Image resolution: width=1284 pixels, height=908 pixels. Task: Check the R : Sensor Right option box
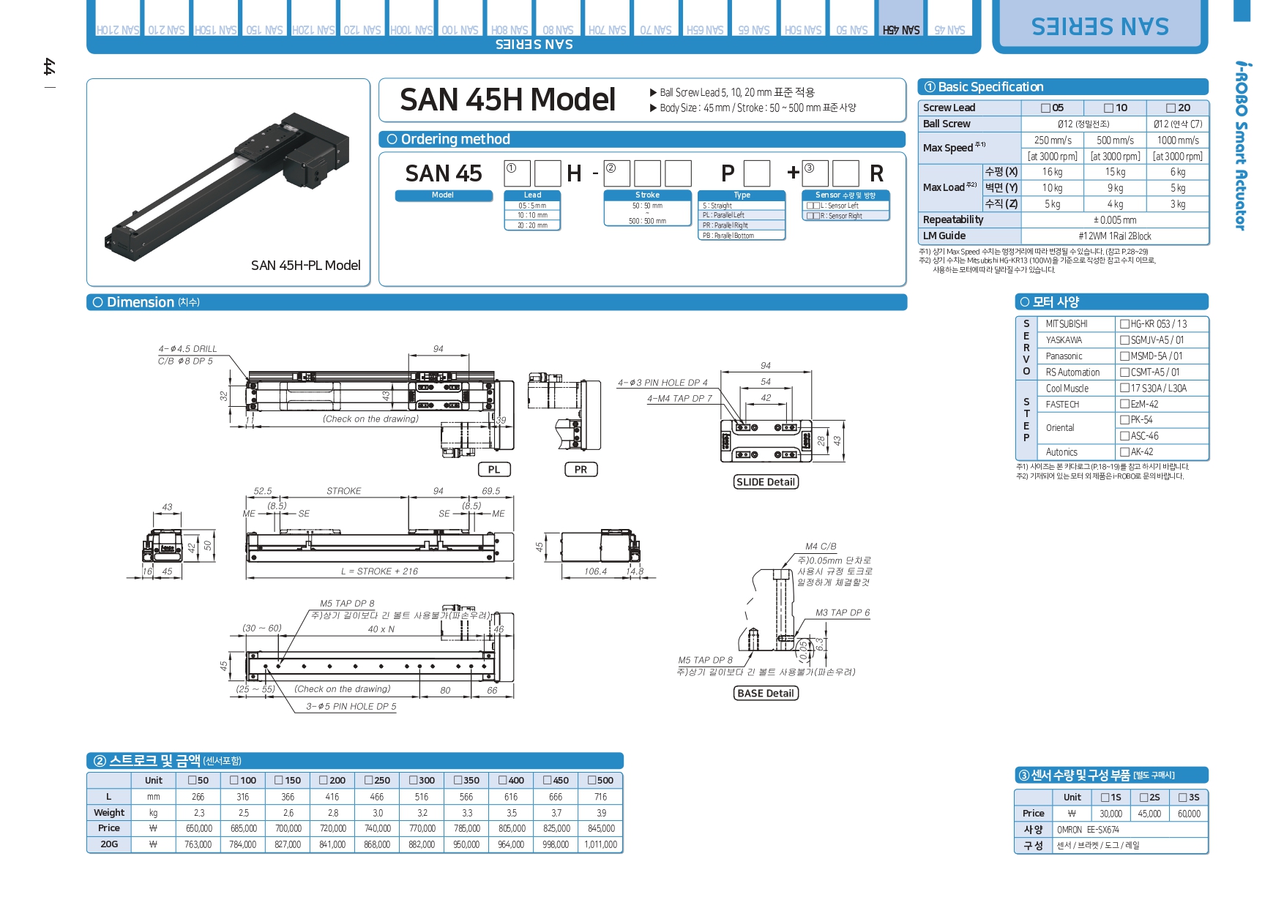(813, 216)
